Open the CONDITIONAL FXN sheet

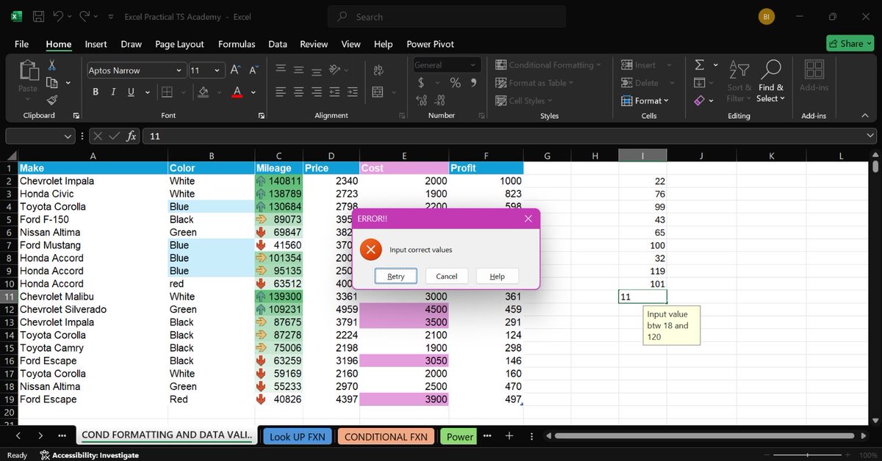(x=386, y=436)
